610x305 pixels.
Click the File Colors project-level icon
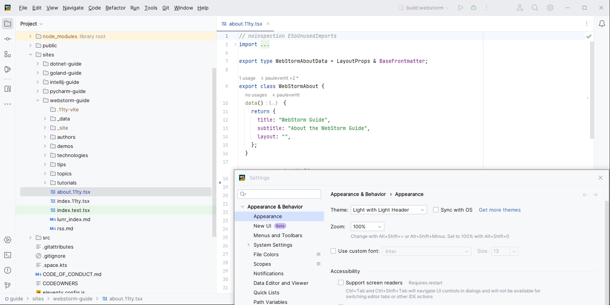pos(319,254)
